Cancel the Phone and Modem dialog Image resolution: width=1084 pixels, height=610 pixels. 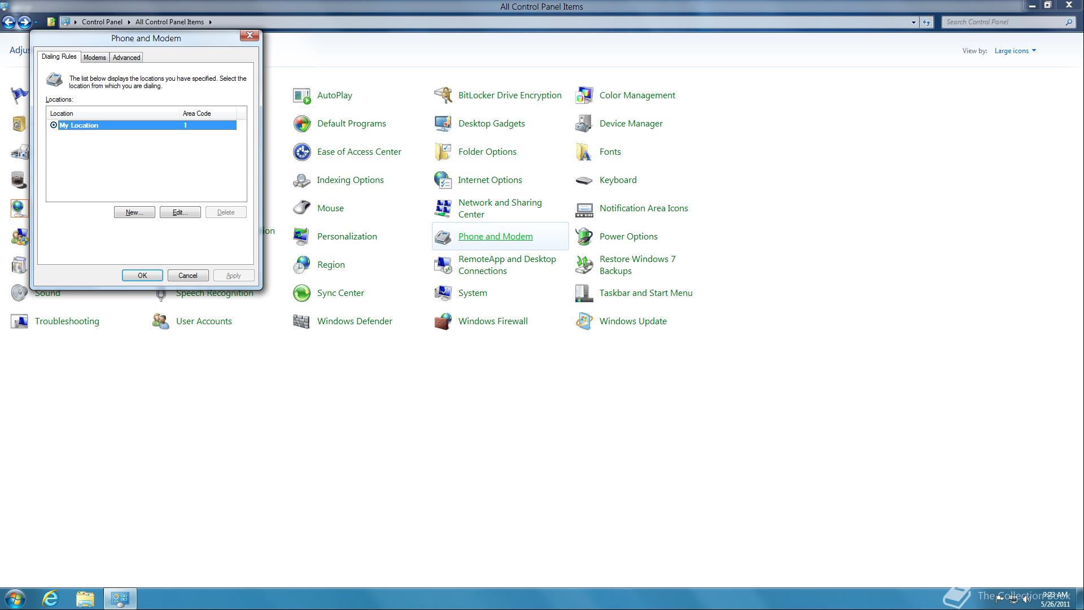[x=188, y=276]
